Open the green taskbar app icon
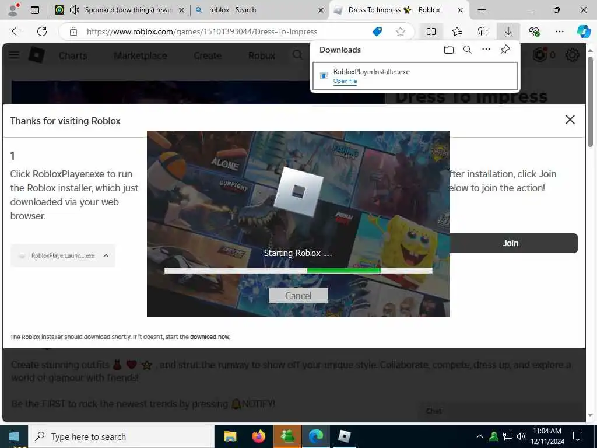The image size is (597, 448). 288,436
